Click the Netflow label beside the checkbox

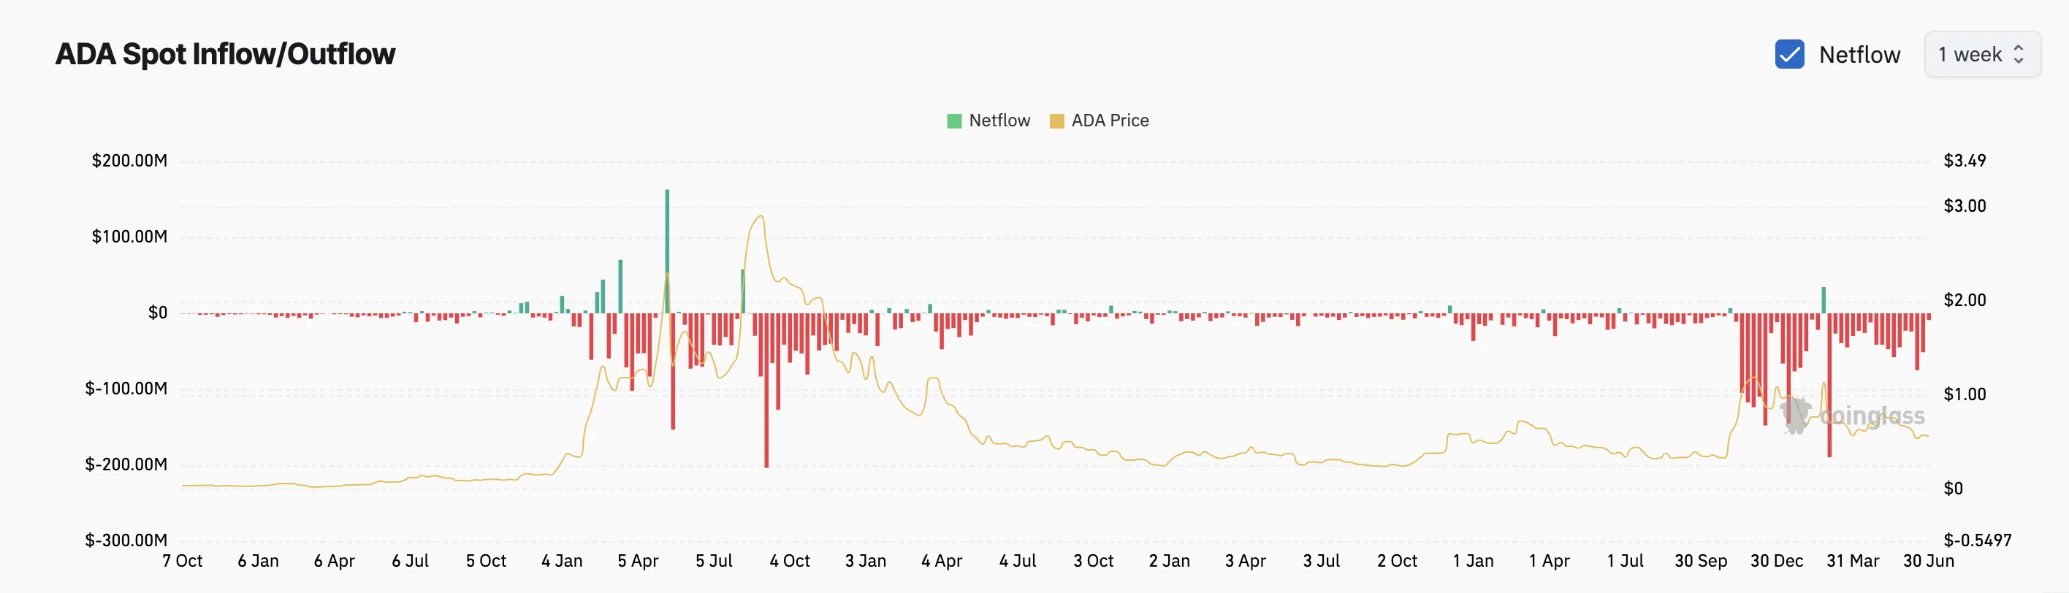tap(1859, 55)
